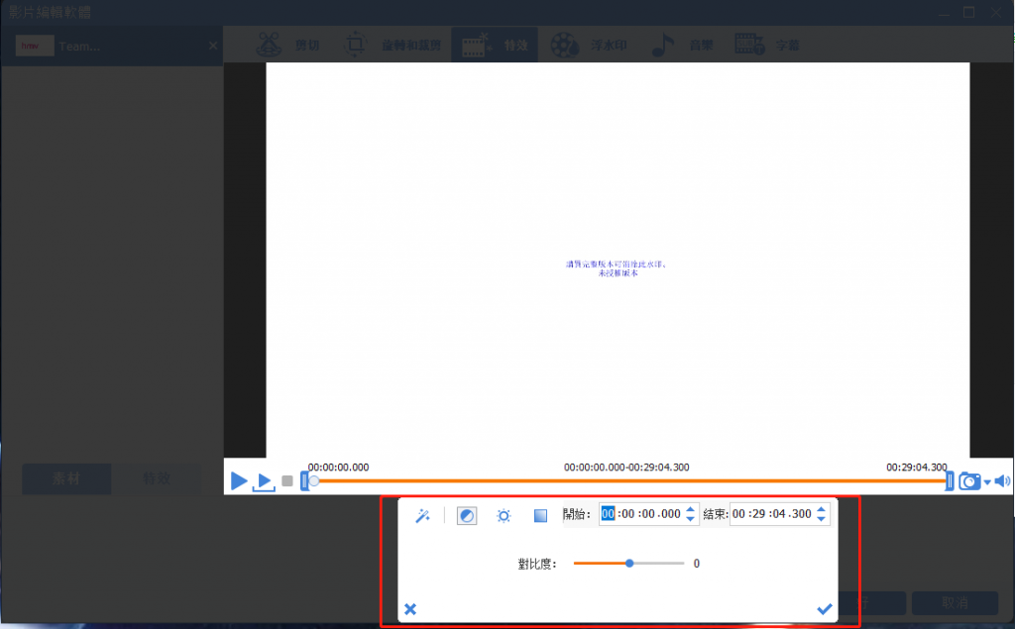Image resolution: width=1015 pixels, height=629 pixels.
Task: Click the timeline left trim handle
Action: (x=304, y=480)
